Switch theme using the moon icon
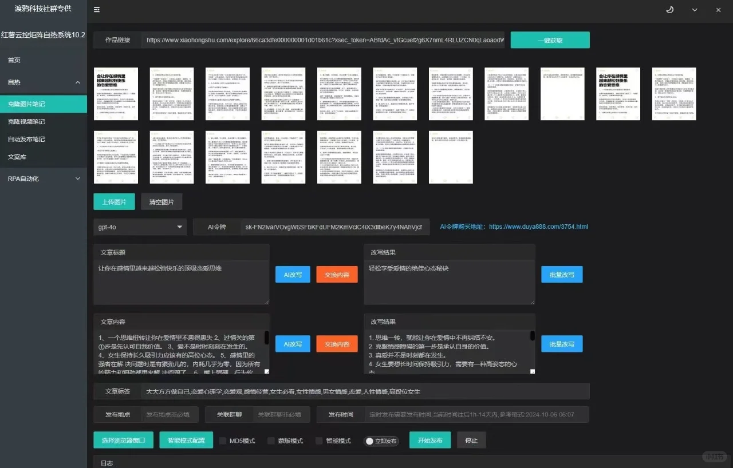The image size is (733, 468). click(670, 10)
